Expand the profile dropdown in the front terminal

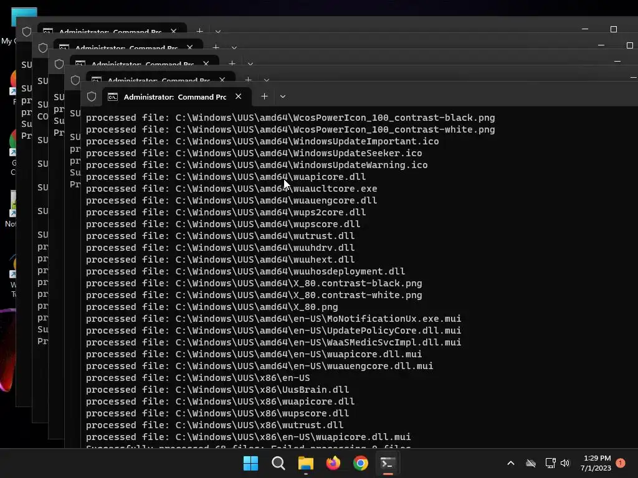tap(283, 96)
